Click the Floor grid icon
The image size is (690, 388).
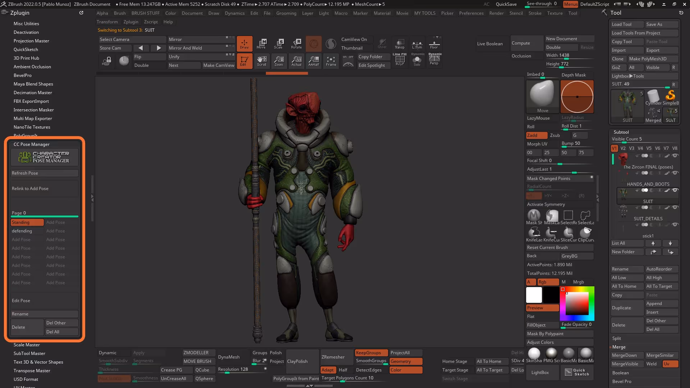[x=434, y=43]
